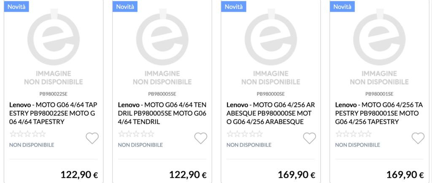Save MOTO G06 4/256 TAPESTRY to wishlist
This screenshot has height=183, width=432.
418,138
